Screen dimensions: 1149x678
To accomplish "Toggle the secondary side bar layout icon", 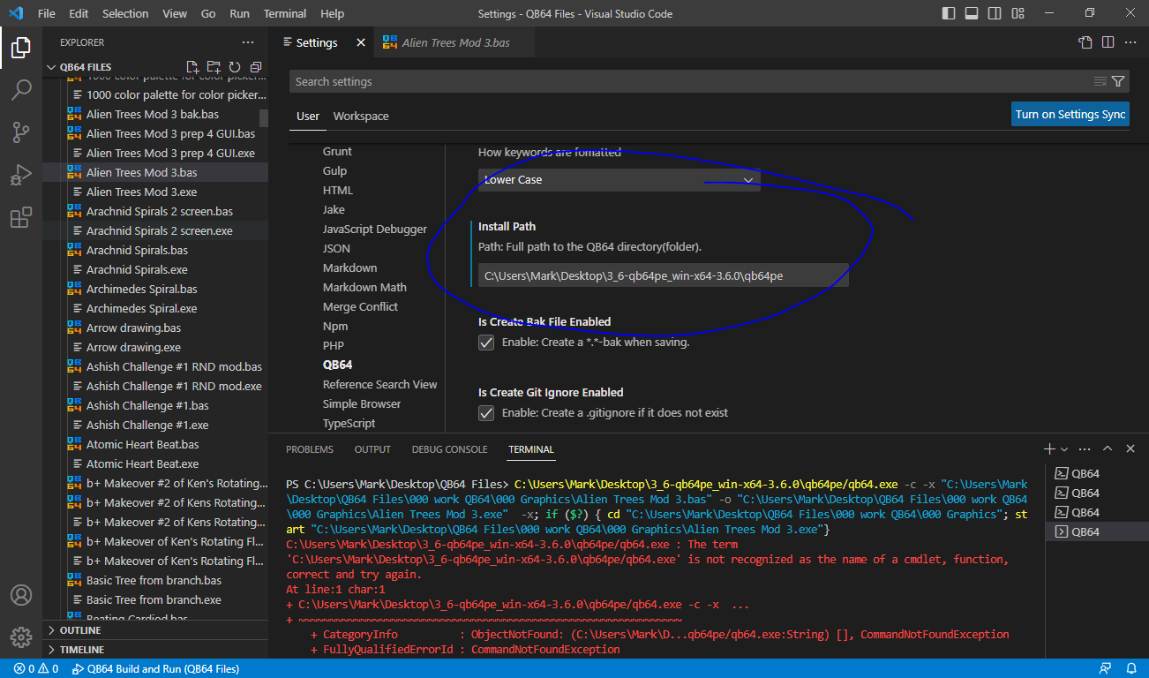I will pyautogui.click(x=995, y=13).
